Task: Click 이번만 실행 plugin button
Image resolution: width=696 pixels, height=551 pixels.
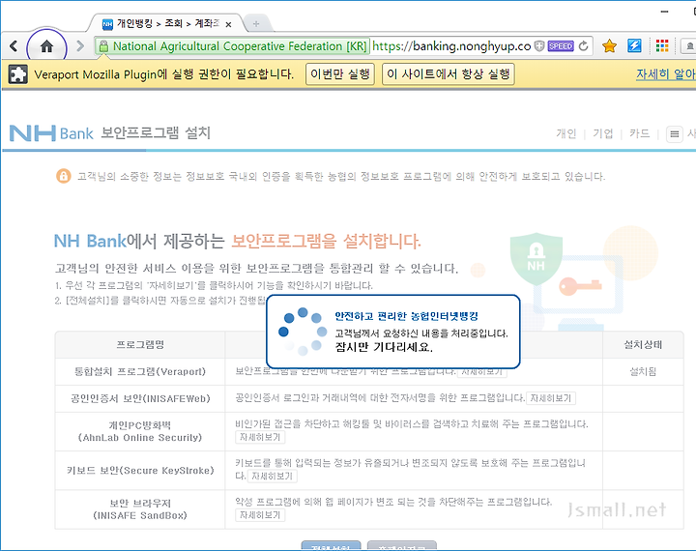Action: (x=340, y=73)
